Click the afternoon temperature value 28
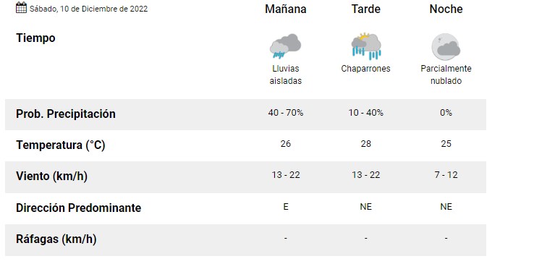This screenshot has height=264, width=534. click(x=365, y=144)
